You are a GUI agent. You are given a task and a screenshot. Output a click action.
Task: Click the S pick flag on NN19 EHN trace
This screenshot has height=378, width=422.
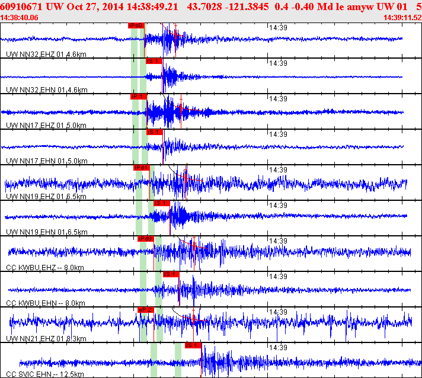click(161, 203)
